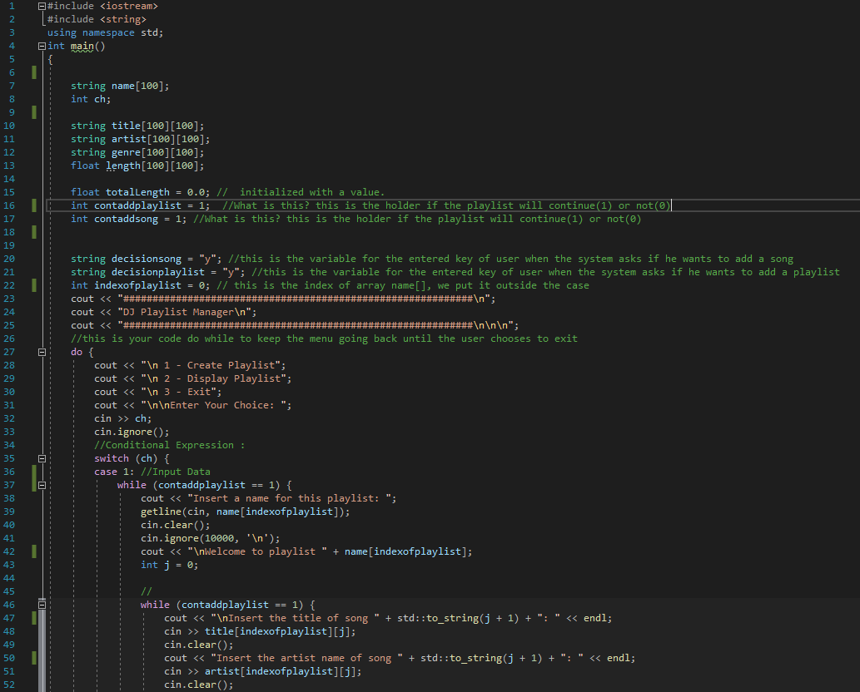Click on 'string artist[100][100];' line

tap(140, 139)
